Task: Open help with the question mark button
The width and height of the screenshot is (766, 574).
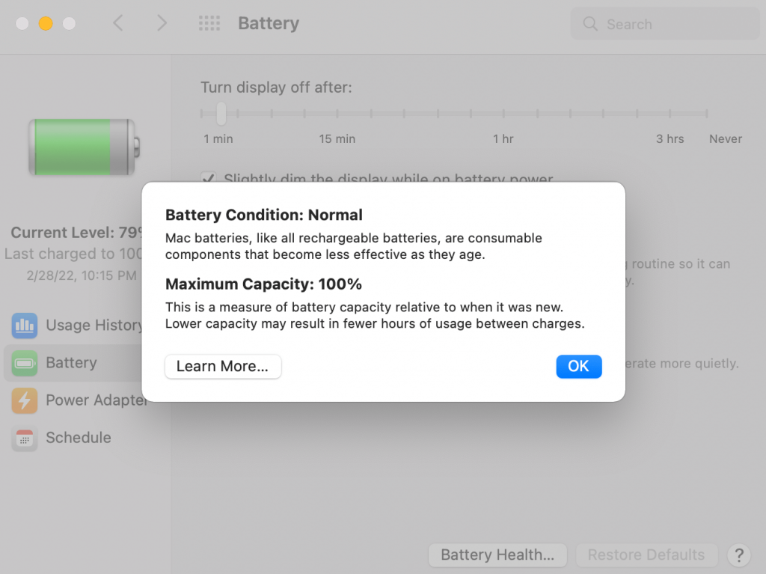Action: (x=738, y=555)
